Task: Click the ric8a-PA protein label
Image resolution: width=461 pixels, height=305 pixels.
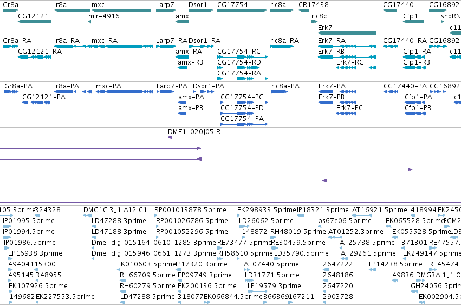Action: pyautogui.click(x=285, y=86)
